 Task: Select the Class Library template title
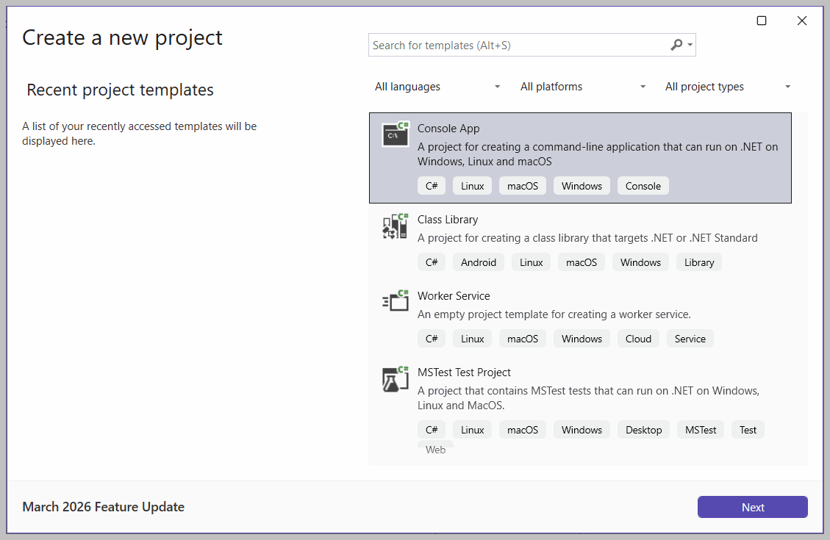(x=448, y=220)
